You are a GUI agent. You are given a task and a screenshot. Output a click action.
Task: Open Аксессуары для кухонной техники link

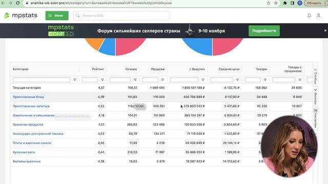tap(38, 134)
